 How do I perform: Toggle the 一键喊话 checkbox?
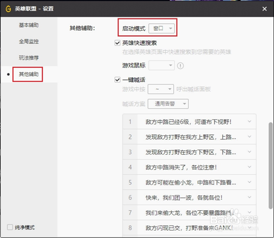pyautogui.click(x=117, y=80)
